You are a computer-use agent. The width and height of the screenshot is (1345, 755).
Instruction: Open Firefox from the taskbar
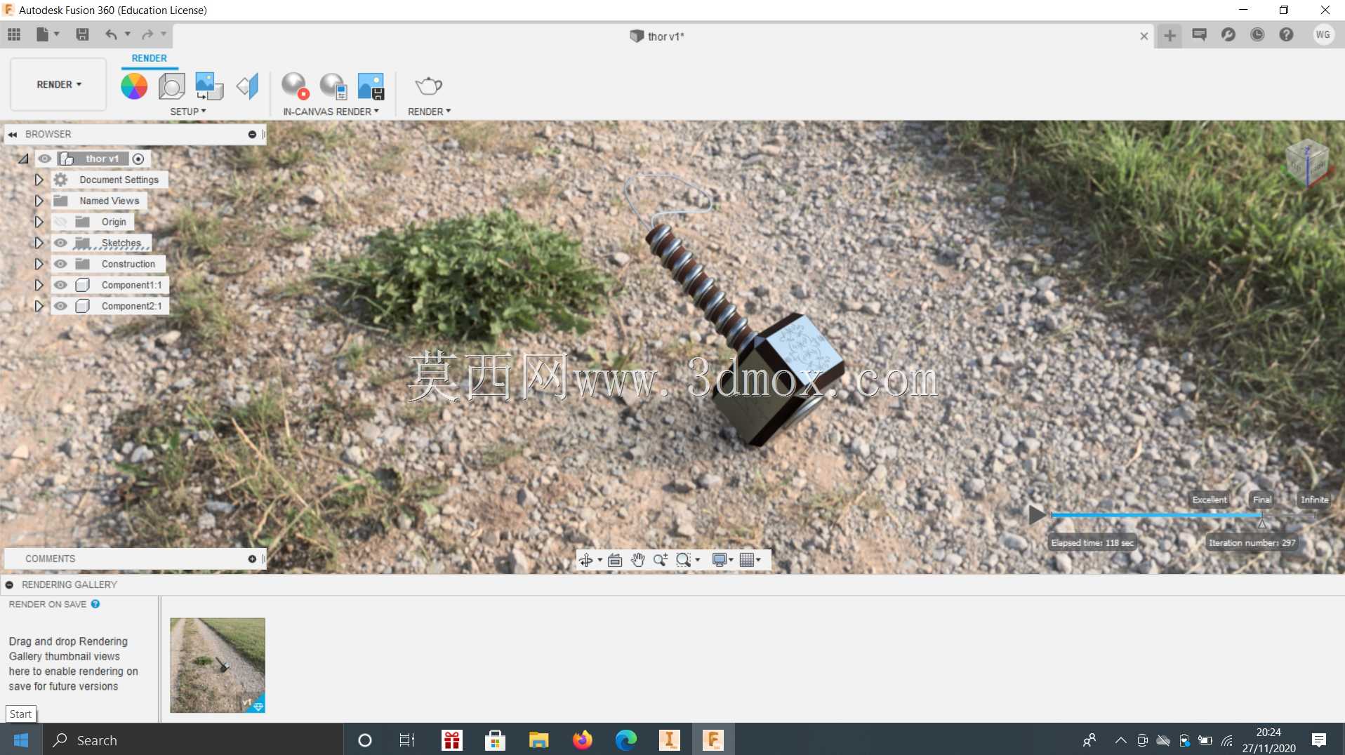point(583,740)
